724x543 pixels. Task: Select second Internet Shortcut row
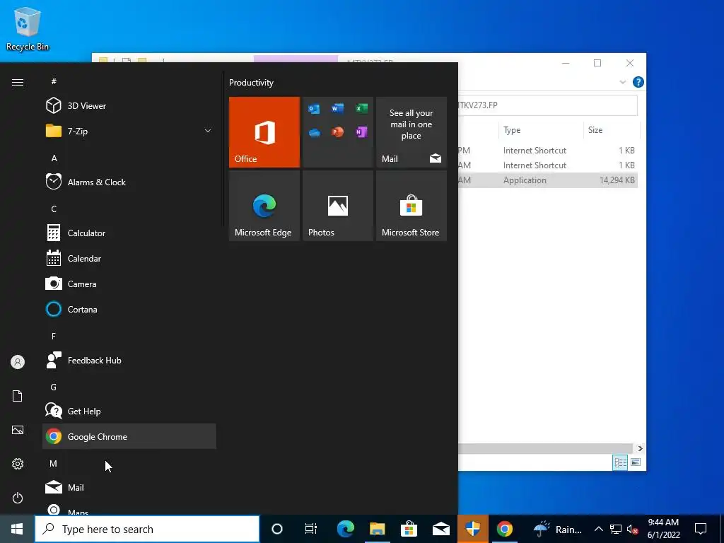pyautogui.click(x=548, y=165)
